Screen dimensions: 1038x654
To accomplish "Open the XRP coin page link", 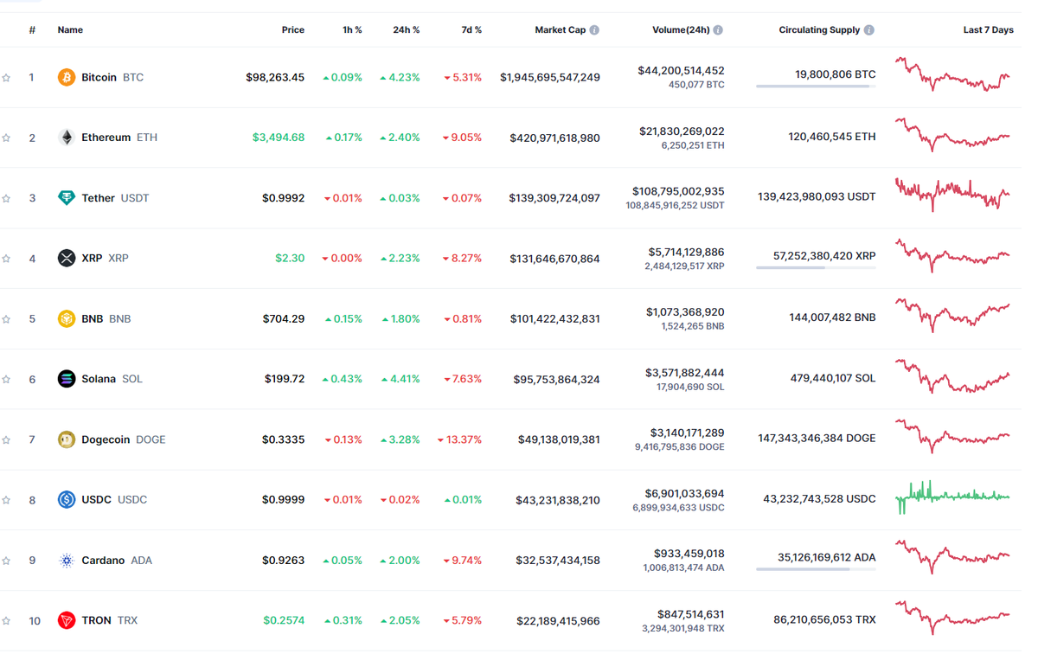I will pos(93,258).
